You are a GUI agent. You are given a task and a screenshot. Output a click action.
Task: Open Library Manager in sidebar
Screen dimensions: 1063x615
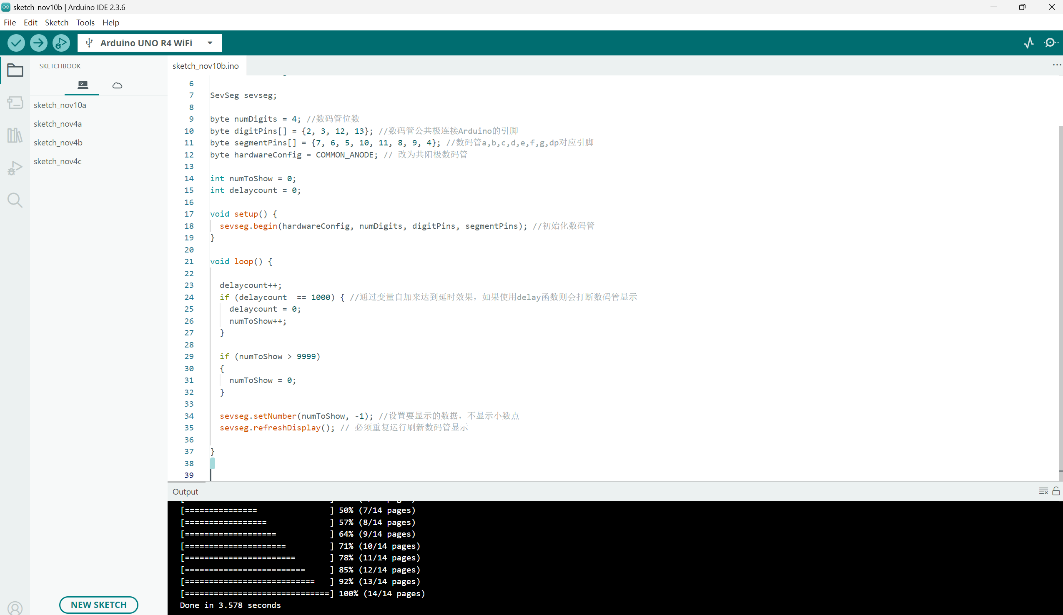pyautogui.click(x=15, y=135)
